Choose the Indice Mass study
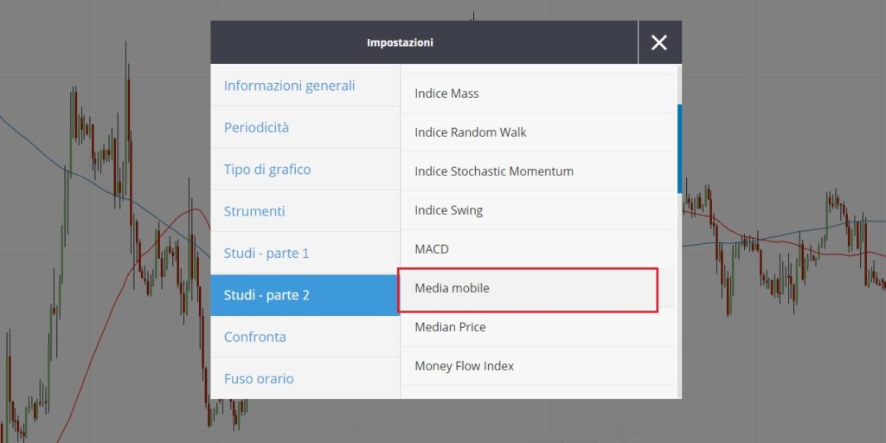The width and height of the screenshot is (886, 443). click(x=537, y=93)
